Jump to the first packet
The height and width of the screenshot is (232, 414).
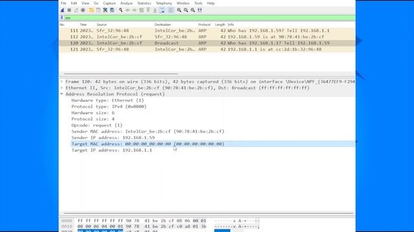coord(148,10)
